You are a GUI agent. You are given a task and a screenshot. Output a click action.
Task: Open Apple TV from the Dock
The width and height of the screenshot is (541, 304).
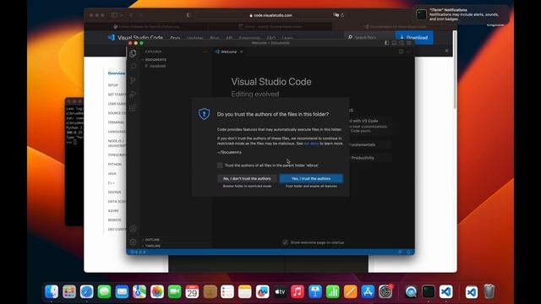[280, 291]
